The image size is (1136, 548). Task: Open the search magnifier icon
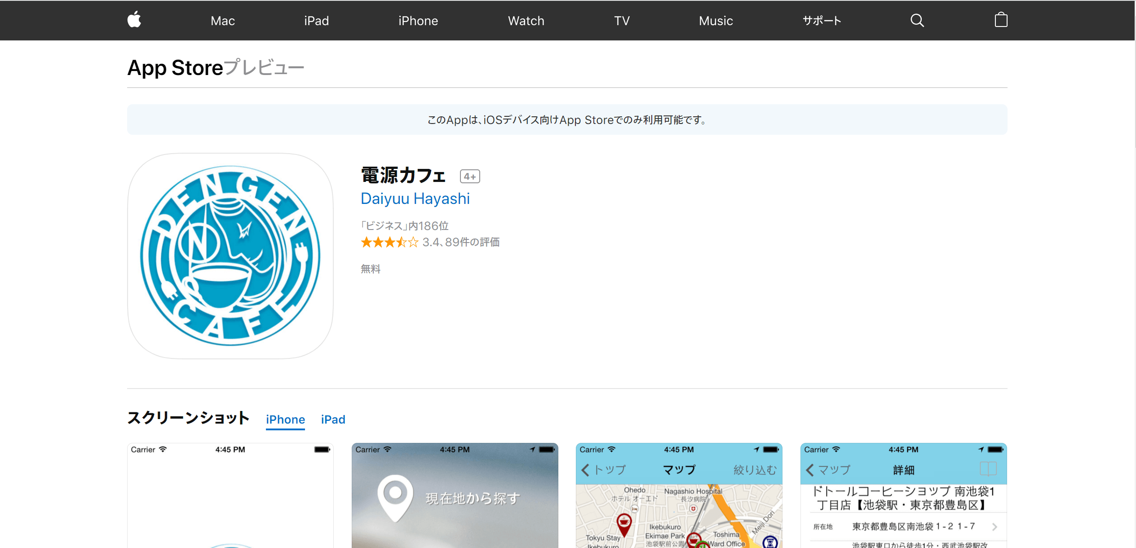point(917,21)
